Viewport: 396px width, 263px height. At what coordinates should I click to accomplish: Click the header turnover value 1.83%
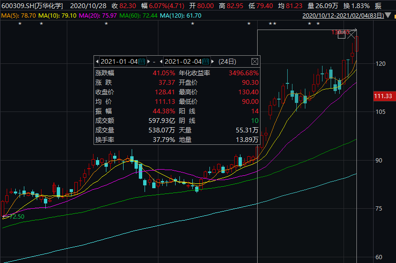pyautogui.click(x=360, y=6)
